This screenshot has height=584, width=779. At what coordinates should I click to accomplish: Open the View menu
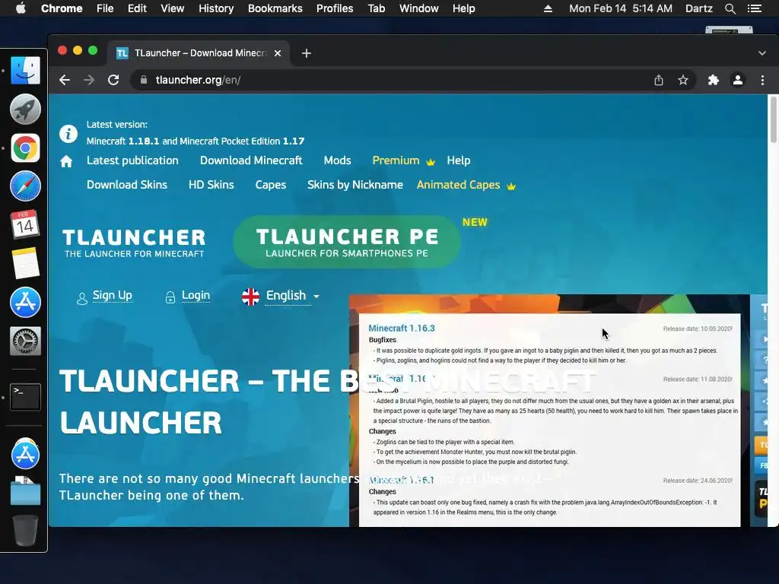coord(173,8)
